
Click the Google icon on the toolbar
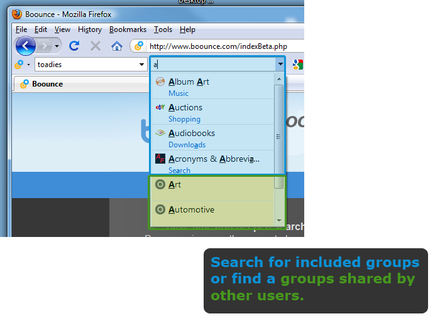click(x=298, y=65)
